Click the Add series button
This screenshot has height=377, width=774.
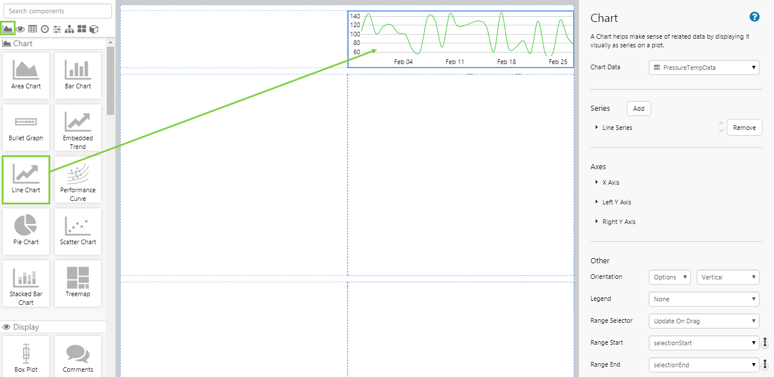(638, 109)
